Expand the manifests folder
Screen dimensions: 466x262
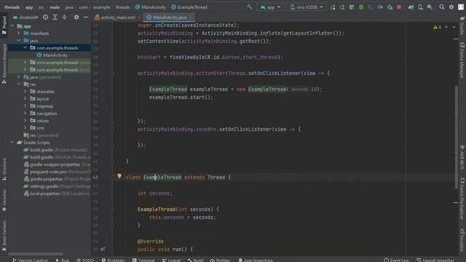(x=19, y=33)
